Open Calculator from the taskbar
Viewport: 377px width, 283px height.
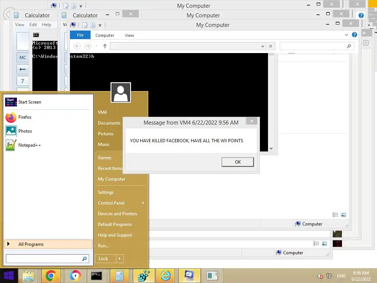[x=119, y=276]
